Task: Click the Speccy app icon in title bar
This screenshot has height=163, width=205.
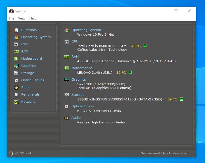Action: tap(11, 11)
